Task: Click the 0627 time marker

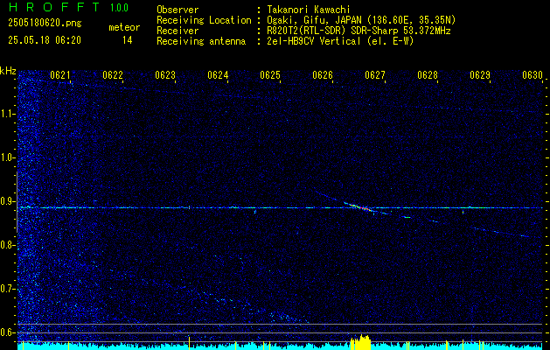Action: click(x=375, y=74)
